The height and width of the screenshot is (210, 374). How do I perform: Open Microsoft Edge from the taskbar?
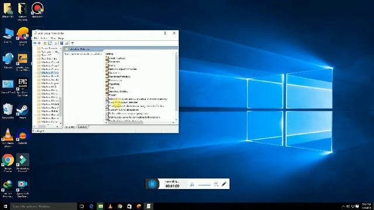click(91, 206)
